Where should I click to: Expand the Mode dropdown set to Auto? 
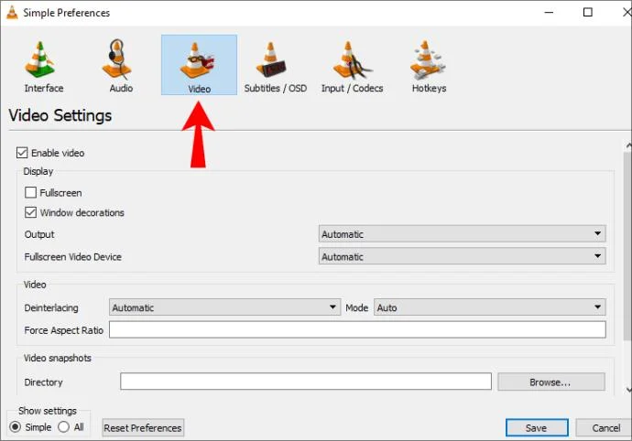(x=490, y=307)
